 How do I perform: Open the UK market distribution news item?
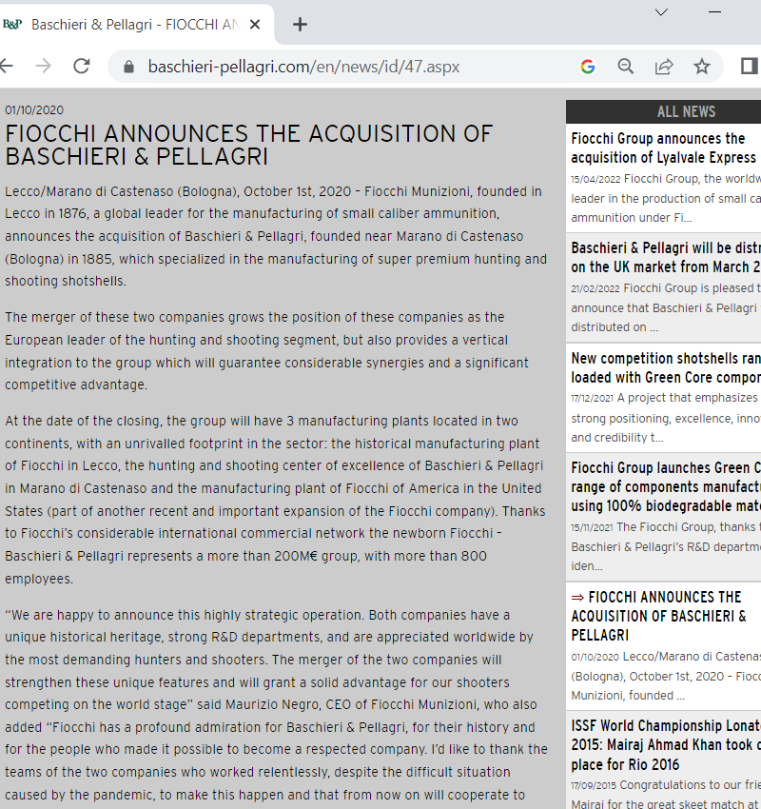point(666,258)
